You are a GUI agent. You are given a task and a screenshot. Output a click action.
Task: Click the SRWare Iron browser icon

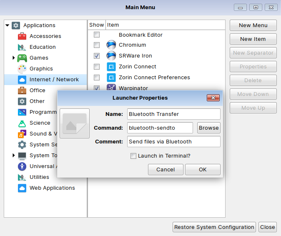(111, 56)
